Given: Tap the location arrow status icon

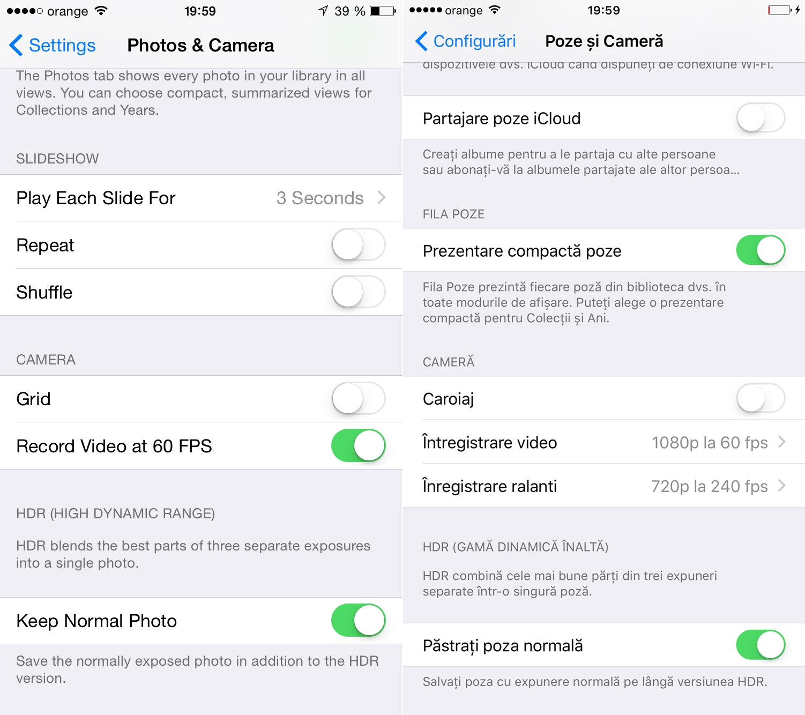Looking at the screenshot, I should [x=323, y=11].
